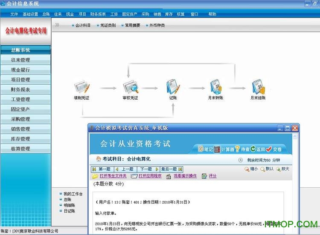Image resolution: width=320 pixels, height=235 pixels.
Task: Click the 放大 zoom in icon
Action: click(282, 169)
